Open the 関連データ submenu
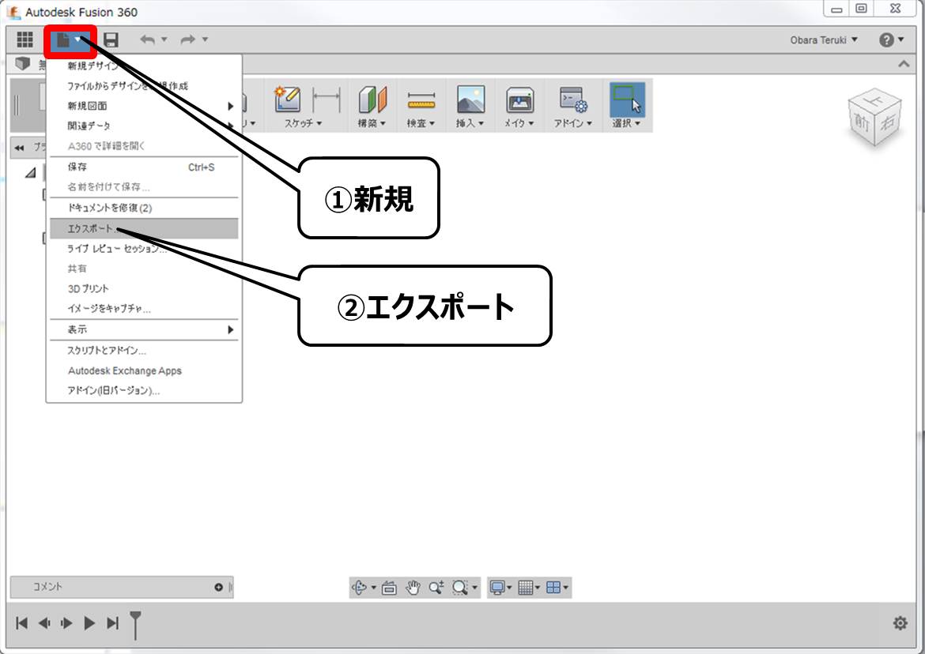Viewport: 925px width, 654px height. (144, 126)
